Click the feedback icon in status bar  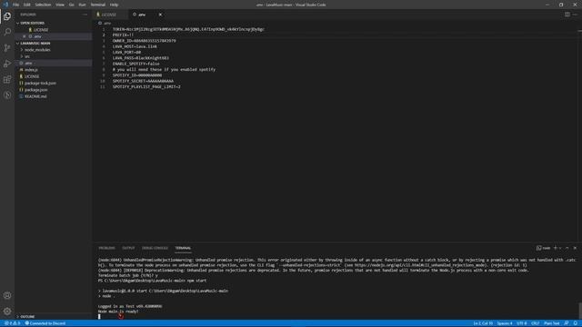click(567, 323)
